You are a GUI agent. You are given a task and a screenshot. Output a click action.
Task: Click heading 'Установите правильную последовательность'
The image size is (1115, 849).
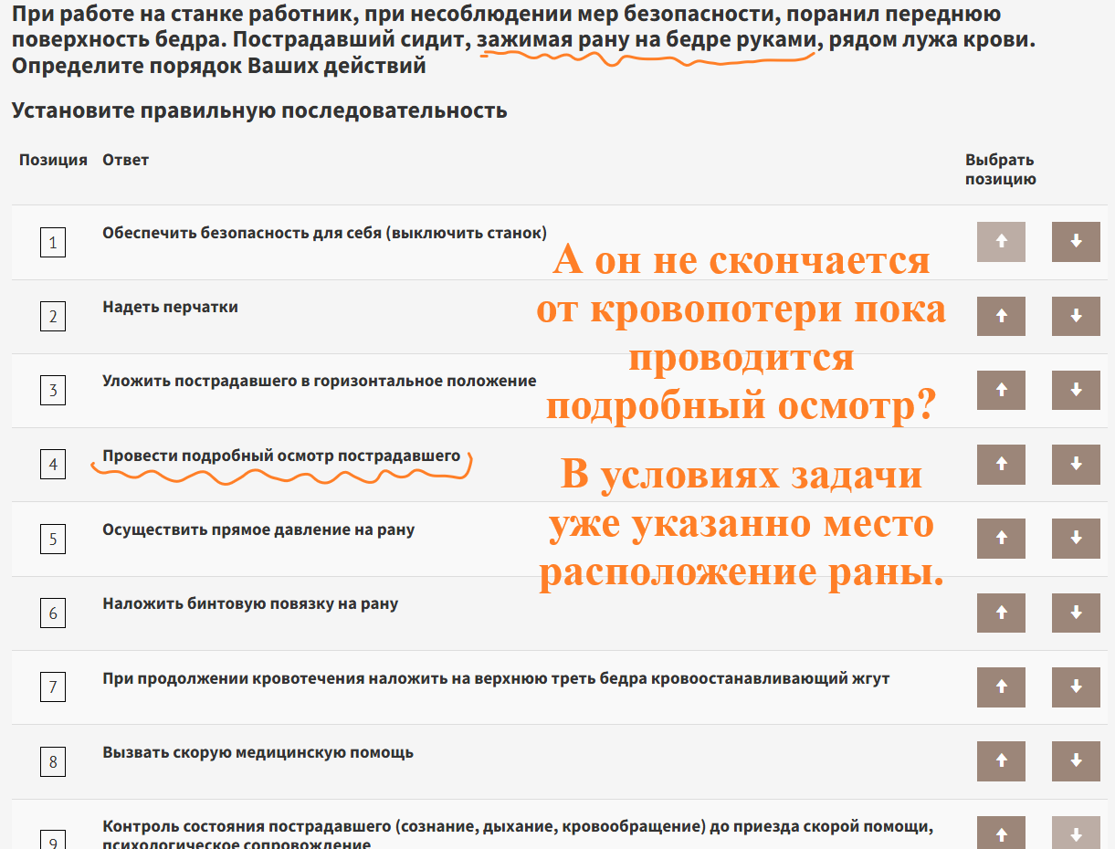(259, 111)
